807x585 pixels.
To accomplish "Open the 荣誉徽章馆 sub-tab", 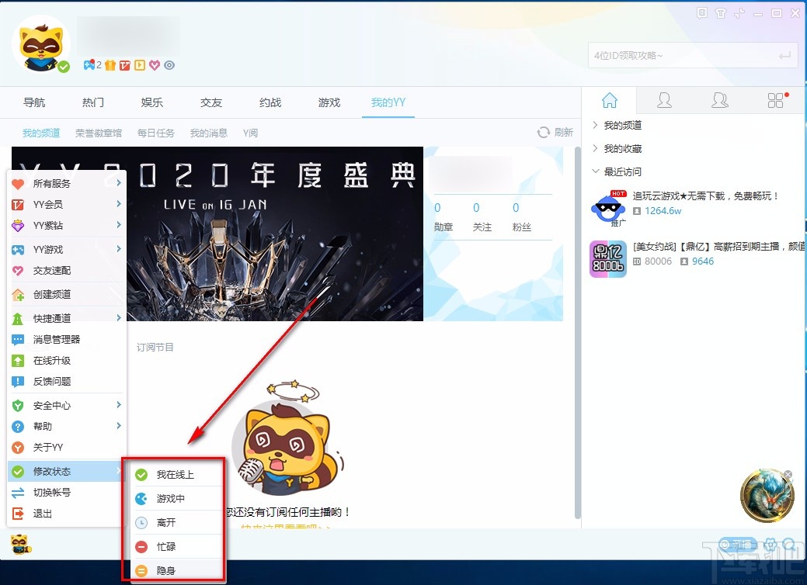I will (99, 133).
